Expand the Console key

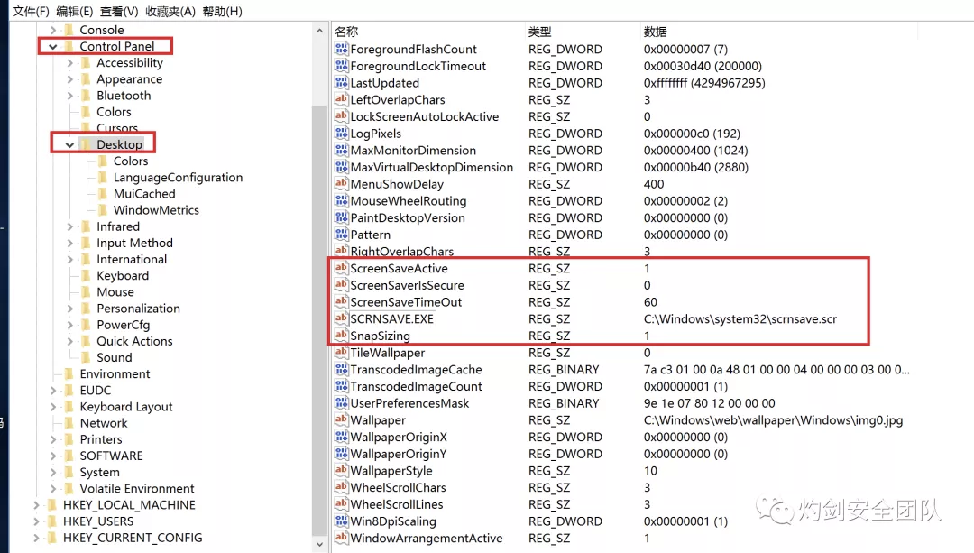coord(53,30)
